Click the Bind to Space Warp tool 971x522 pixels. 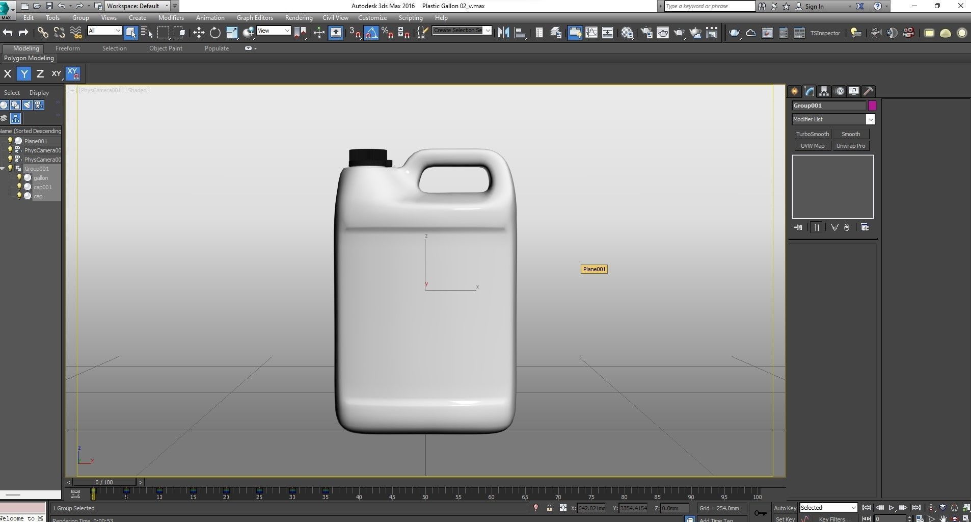tap(76, 33)
